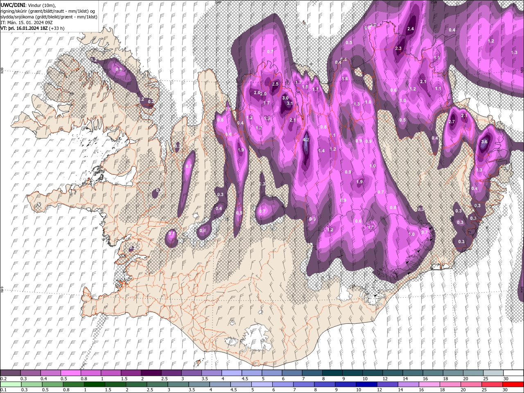
Task: Pick the light pink rain swatch labeled 16
Action: coord(429,384)
